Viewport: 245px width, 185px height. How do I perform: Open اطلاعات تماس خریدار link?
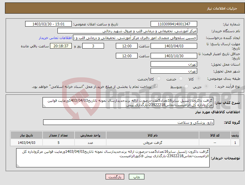(x=55, y=38)
